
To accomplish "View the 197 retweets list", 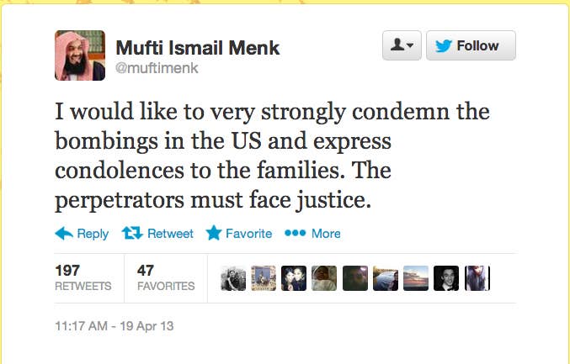I will click(83, 278).
